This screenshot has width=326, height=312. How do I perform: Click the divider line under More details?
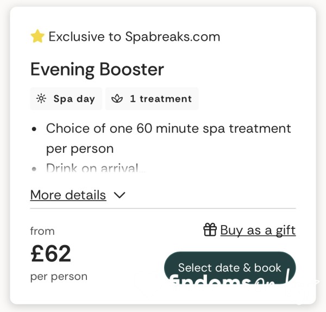(163, 208)
